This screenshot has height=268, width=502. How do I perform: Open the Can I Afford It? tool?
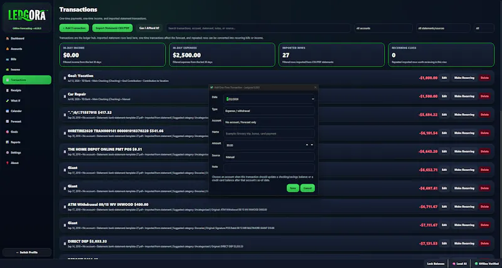[x=149, y=28]
